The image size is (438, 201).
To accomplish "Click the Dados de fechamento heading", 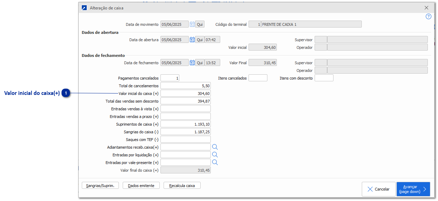I will pos(103,55).
